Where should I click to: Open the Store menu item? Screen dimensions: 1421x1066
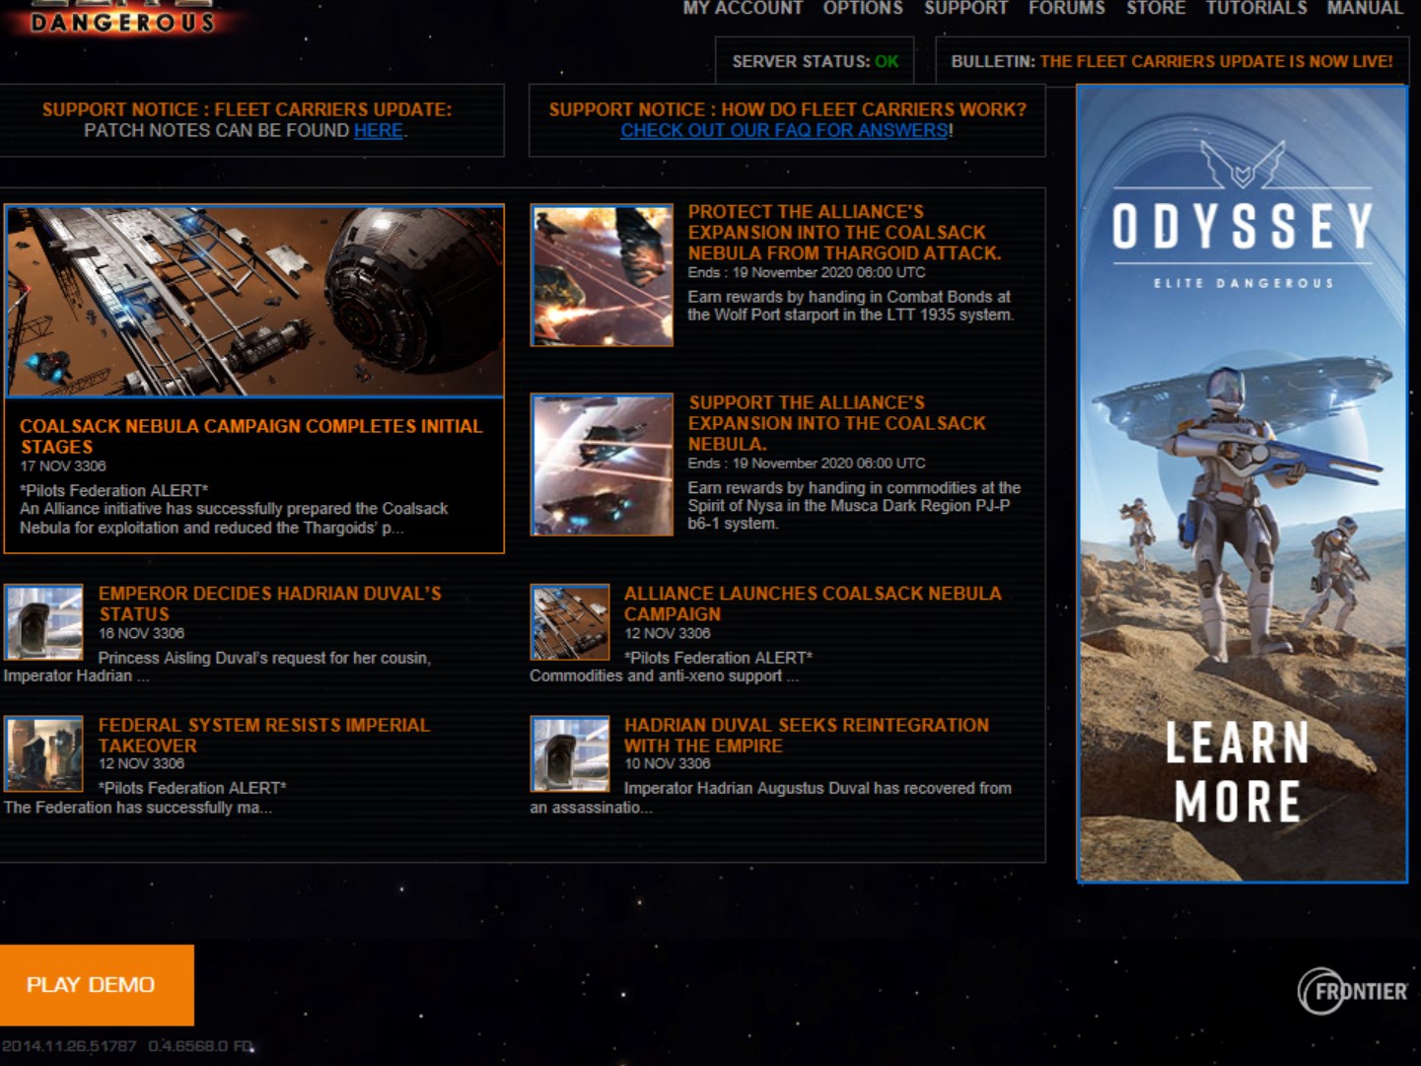(1156, 8)
